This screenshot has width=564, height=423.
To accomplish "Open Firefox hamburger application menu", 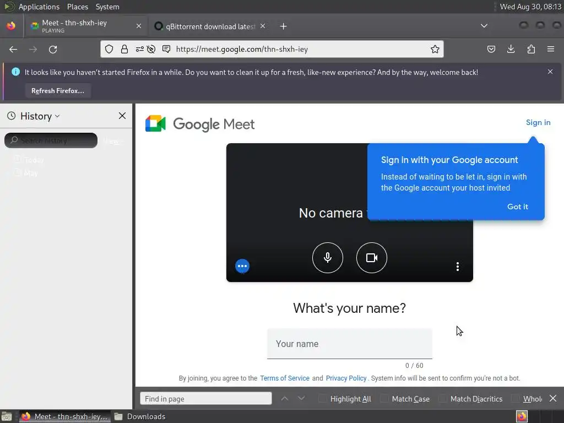I will point(551,49).
